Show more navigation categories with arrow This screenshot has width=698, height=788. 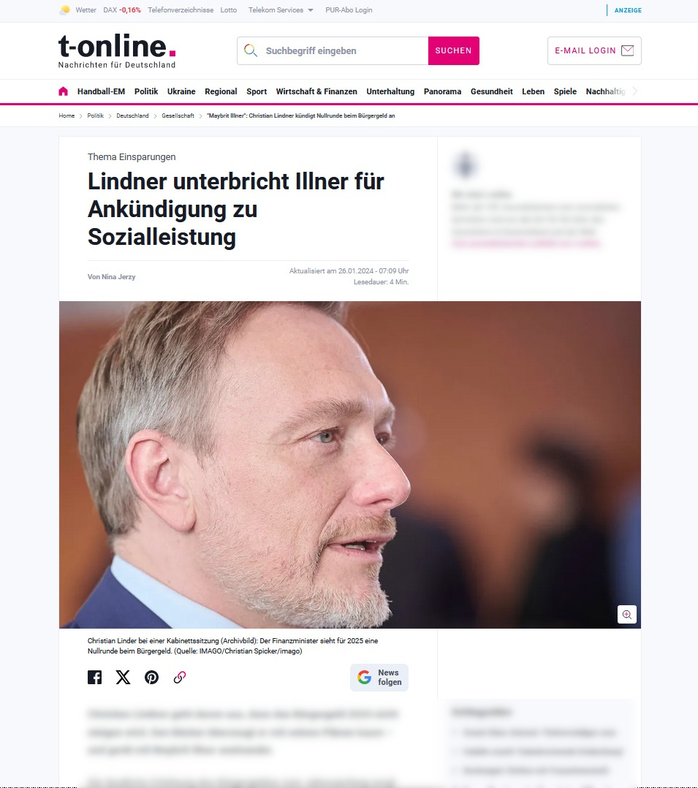[635, 91]
